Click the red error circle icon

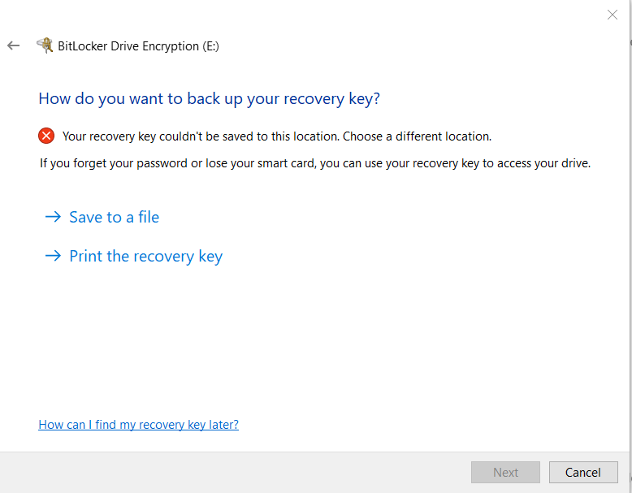(46, 136)
